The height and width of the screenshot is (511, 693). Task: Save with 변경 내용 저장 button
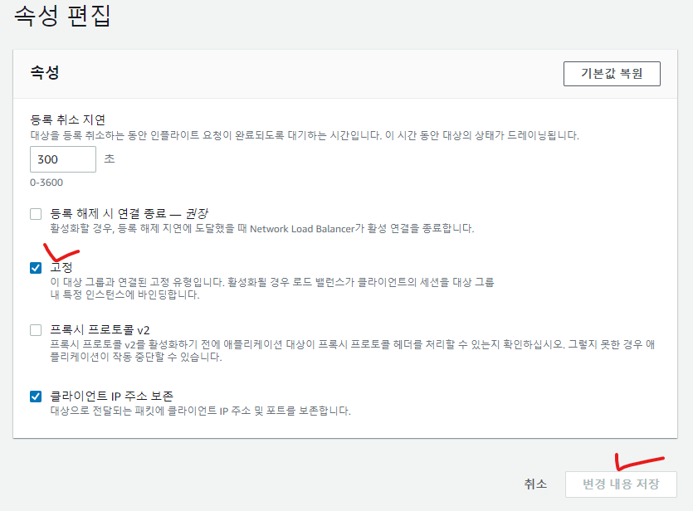(621, 484)
